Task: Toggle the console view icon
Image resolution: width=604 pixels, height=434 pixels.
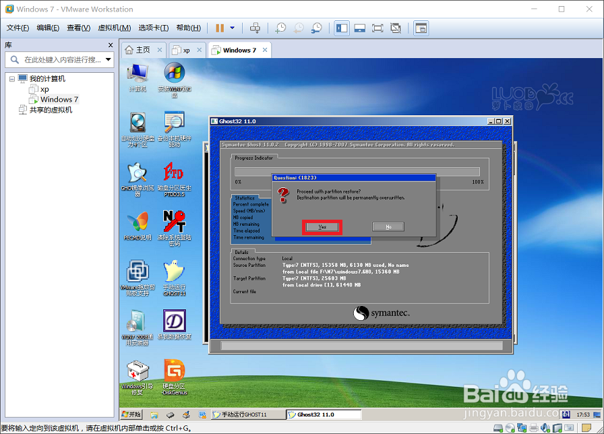Action: (421, 28)
